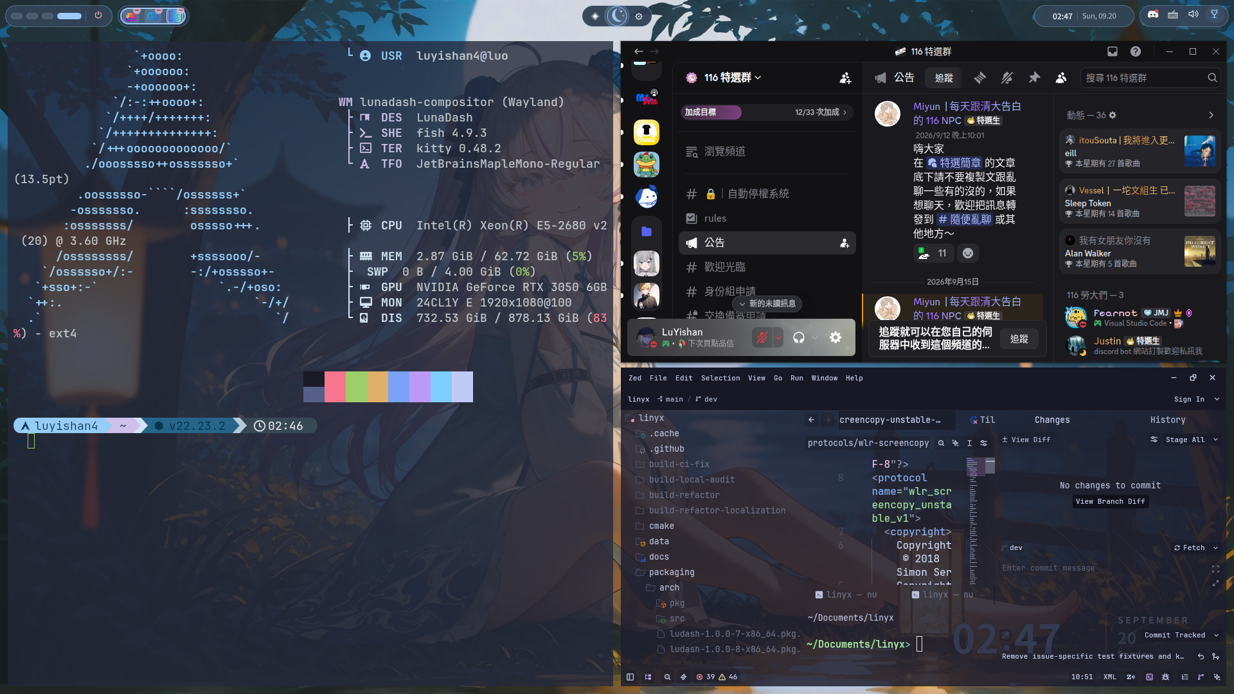Viewport: 1234px width, 694px height.
Task: Toggle terminal panel icon in Zed status bar
Action: (x=1149, y=677)
